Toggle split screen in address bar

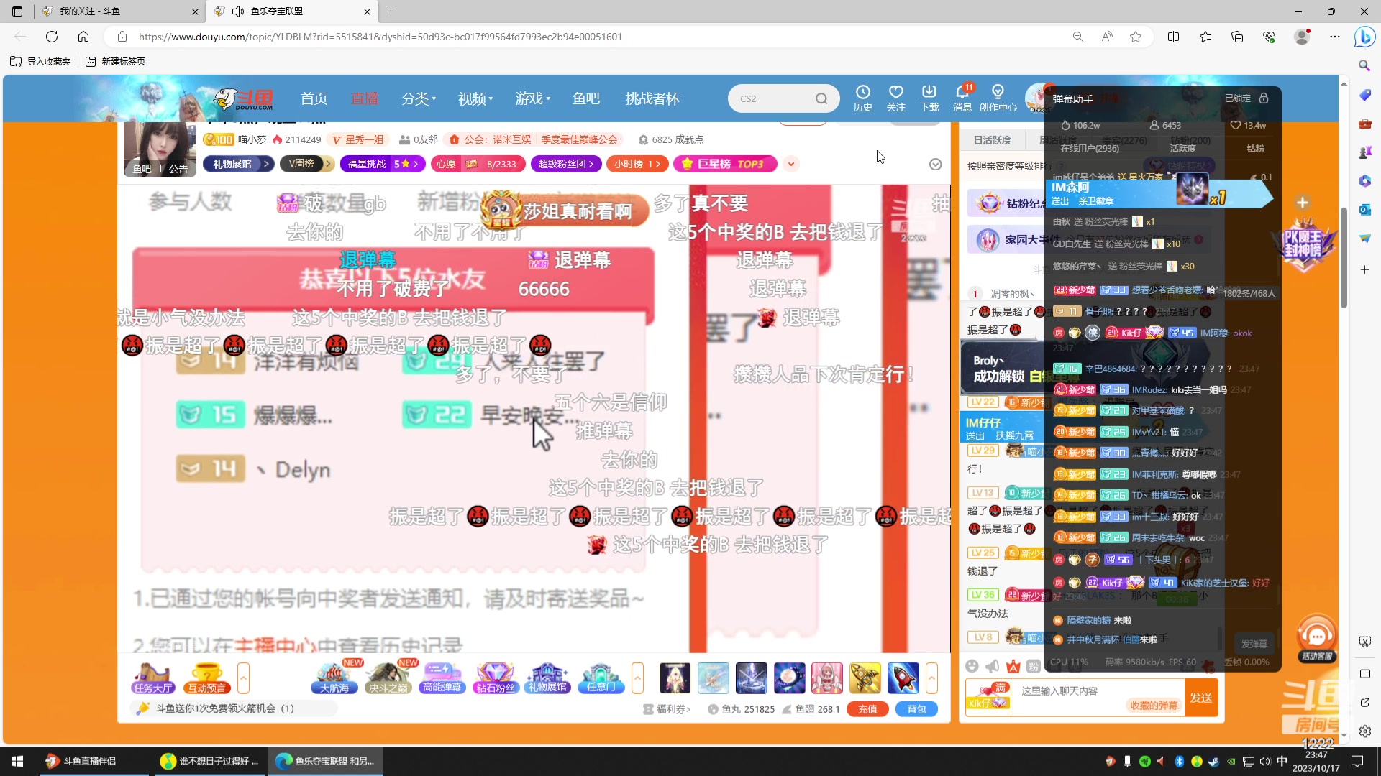pyautogui.click(x=1173, y=37)
